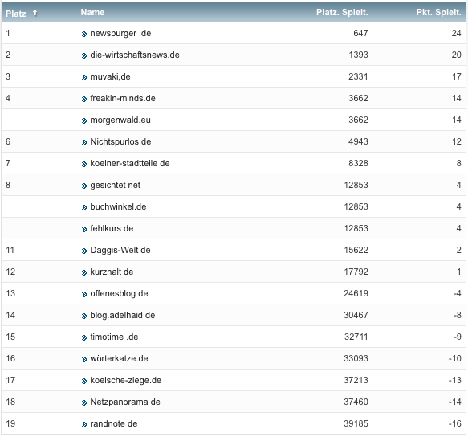Select the value 1393 in Platz. Spielt.
Viewport: 468px width, 437px height.
tap(358, 55)
